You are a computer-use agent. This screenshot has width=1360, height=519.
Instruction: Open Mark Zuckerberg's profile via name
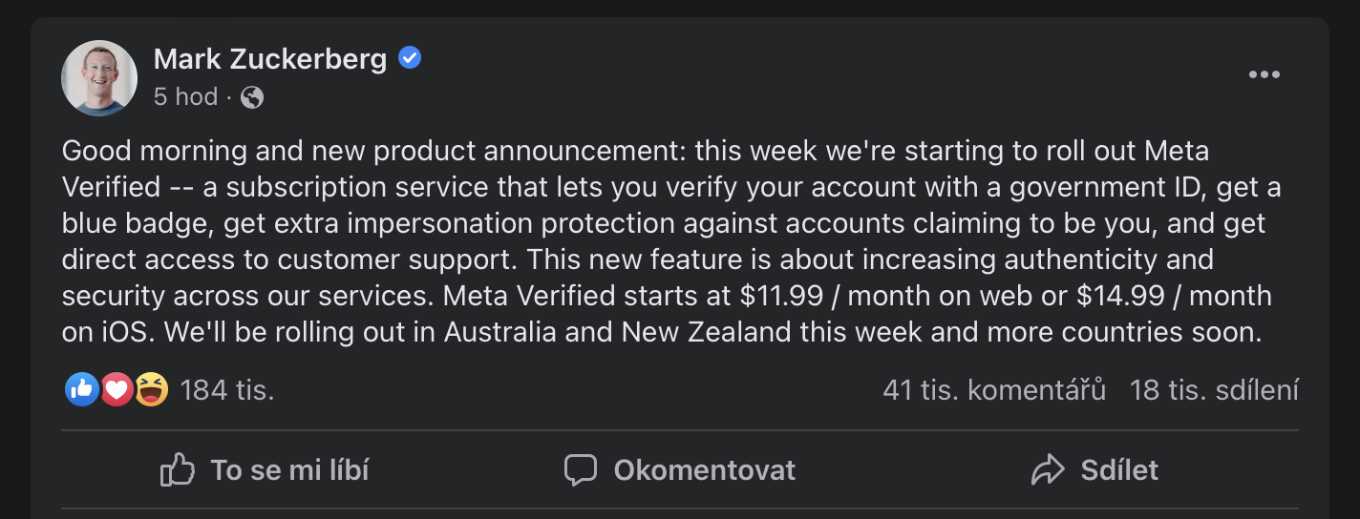(270, 59)
